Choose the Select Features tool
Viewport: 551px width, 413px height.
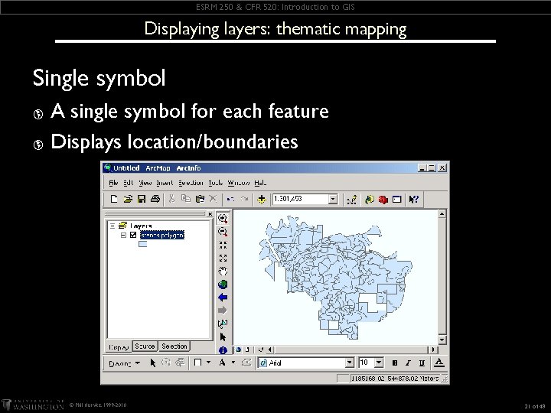point(223,324)
